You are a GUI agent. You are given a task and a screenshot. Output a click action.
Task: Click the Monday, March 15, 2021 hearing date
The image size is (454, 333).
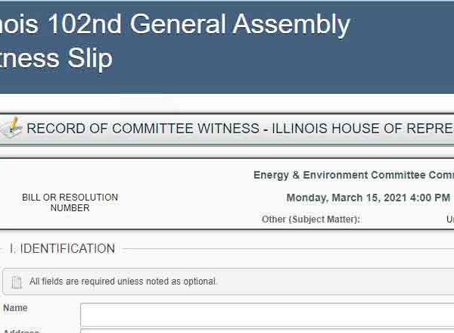(x=368, y=198)
